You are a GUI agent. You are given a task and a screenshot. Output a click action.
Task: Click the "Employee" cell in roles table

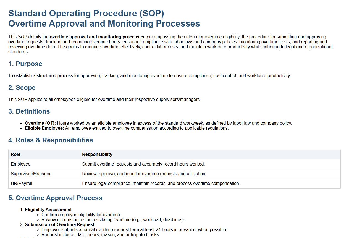click(x=21, y=164)
